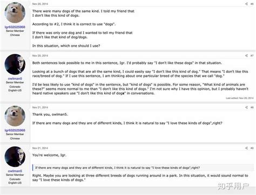
Task: Open owlman5's avatar in the last post
Action: [x=15, y=157]
